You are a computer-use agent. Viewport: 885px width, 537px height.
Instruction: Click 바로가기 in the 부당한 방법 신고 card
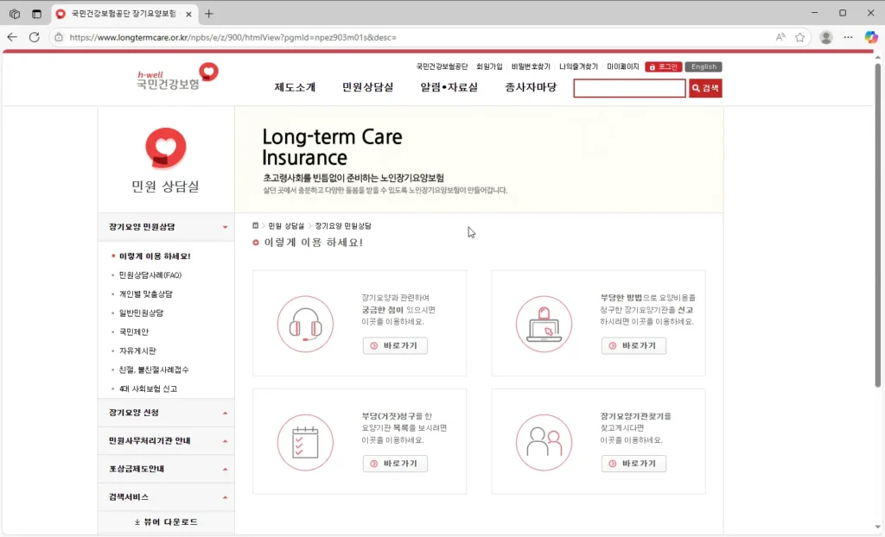click(x=634, y=346)
